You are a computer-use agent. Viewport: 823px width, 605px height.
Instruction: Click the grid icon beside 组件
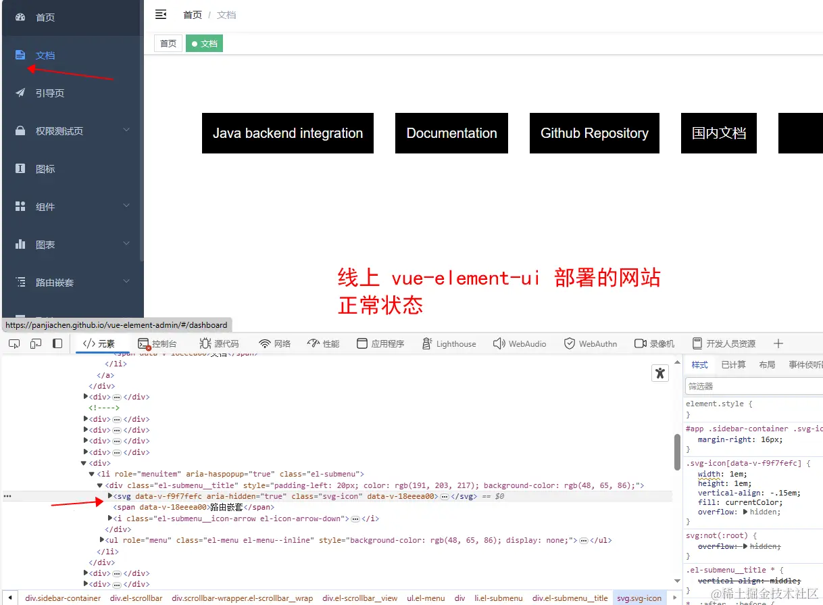click(x=20, y=207)
